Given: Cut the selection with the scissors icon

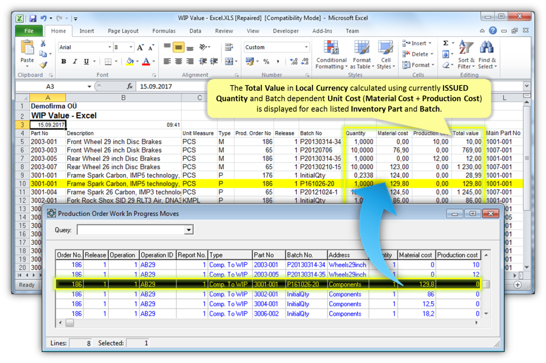Looking at the screenshot, I should pos(43,44).
